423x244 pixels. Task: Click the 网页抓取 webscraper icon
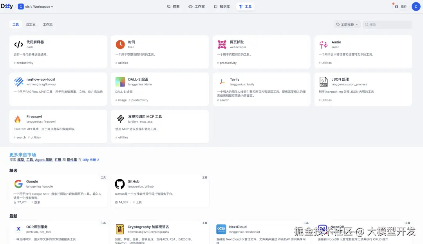(x=221, y=44)
